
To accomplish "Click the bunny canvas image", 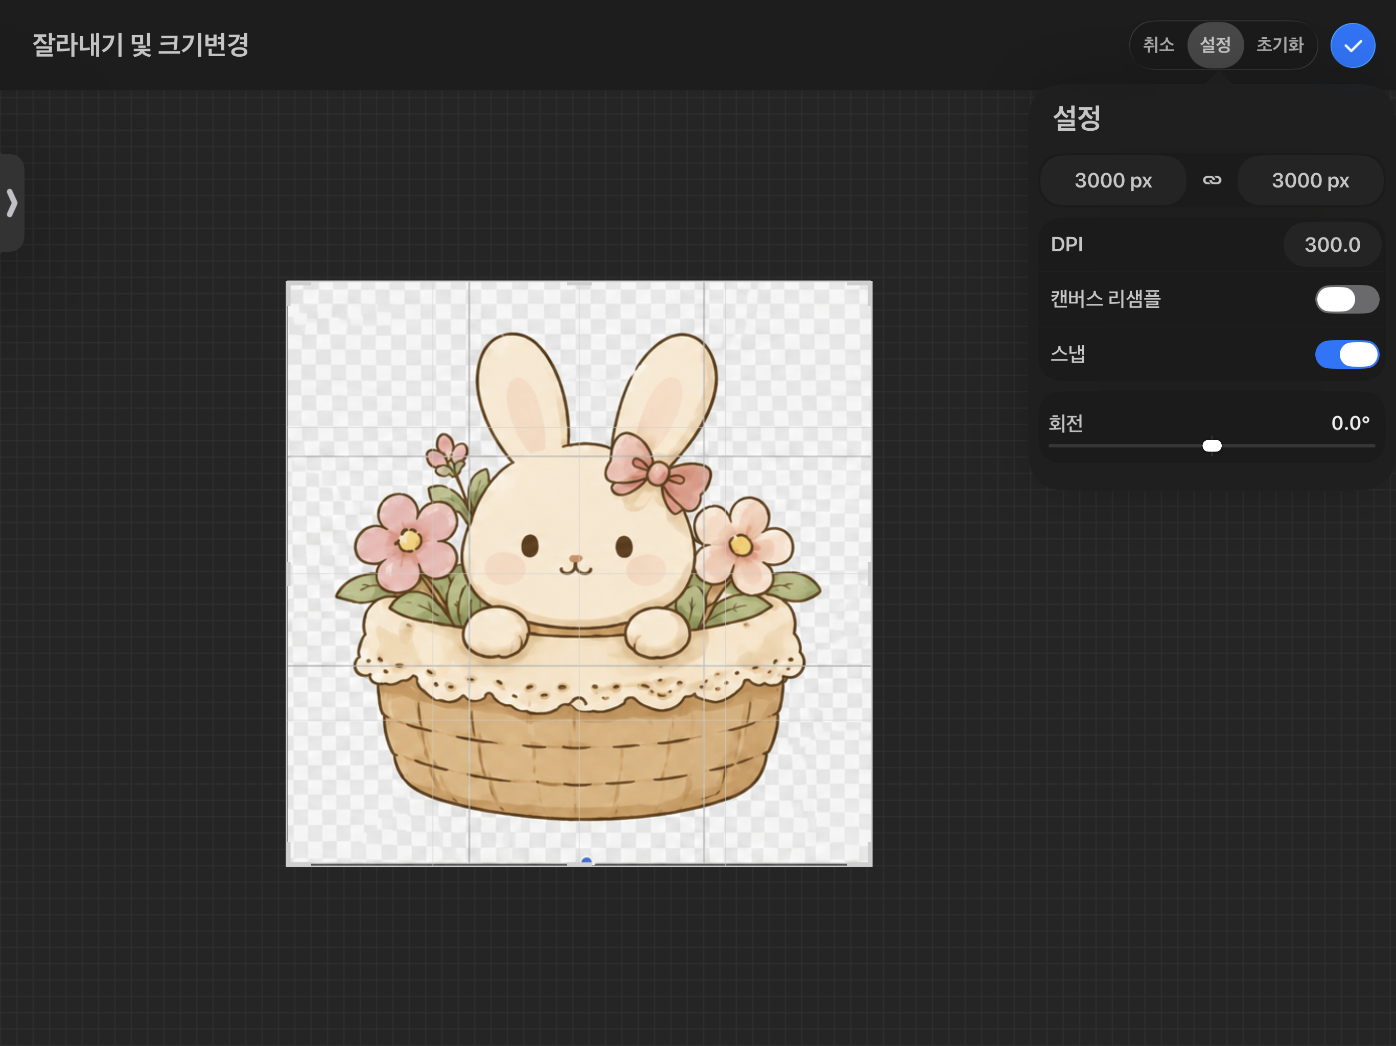I will 579,574.
